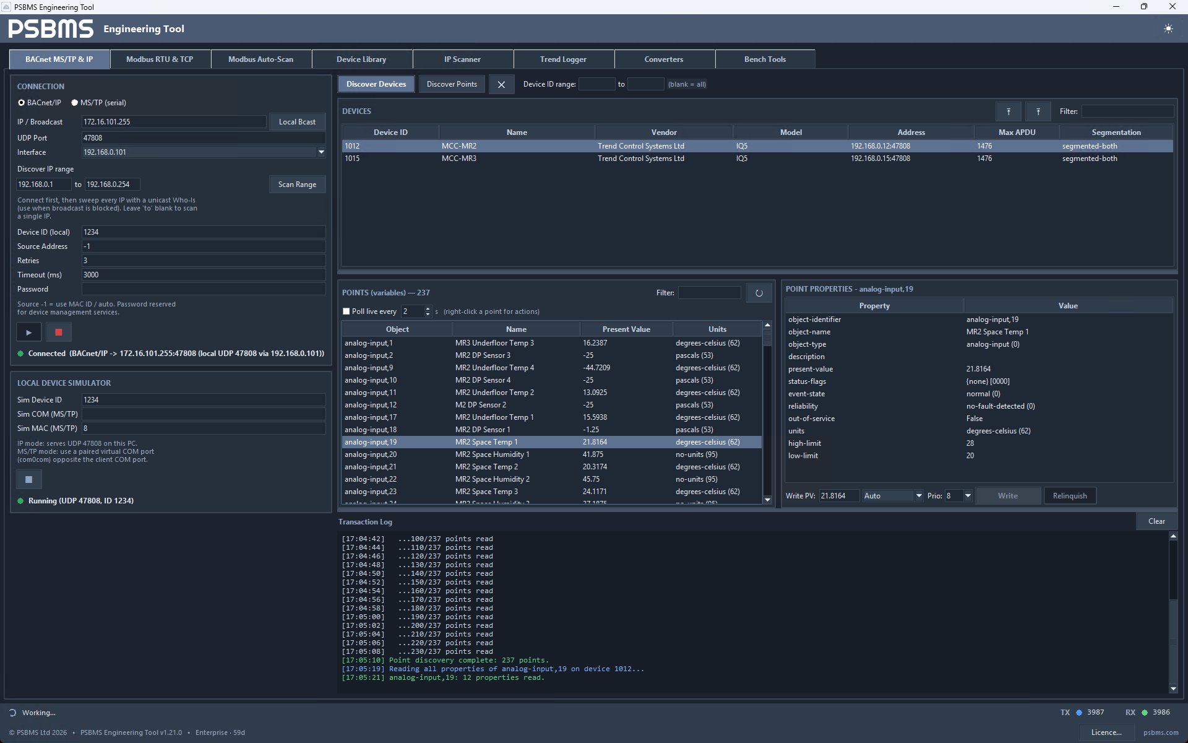Click the blue TX indicator dot
This screenshot has width=1188, height=743.
tap(1079, 713)
